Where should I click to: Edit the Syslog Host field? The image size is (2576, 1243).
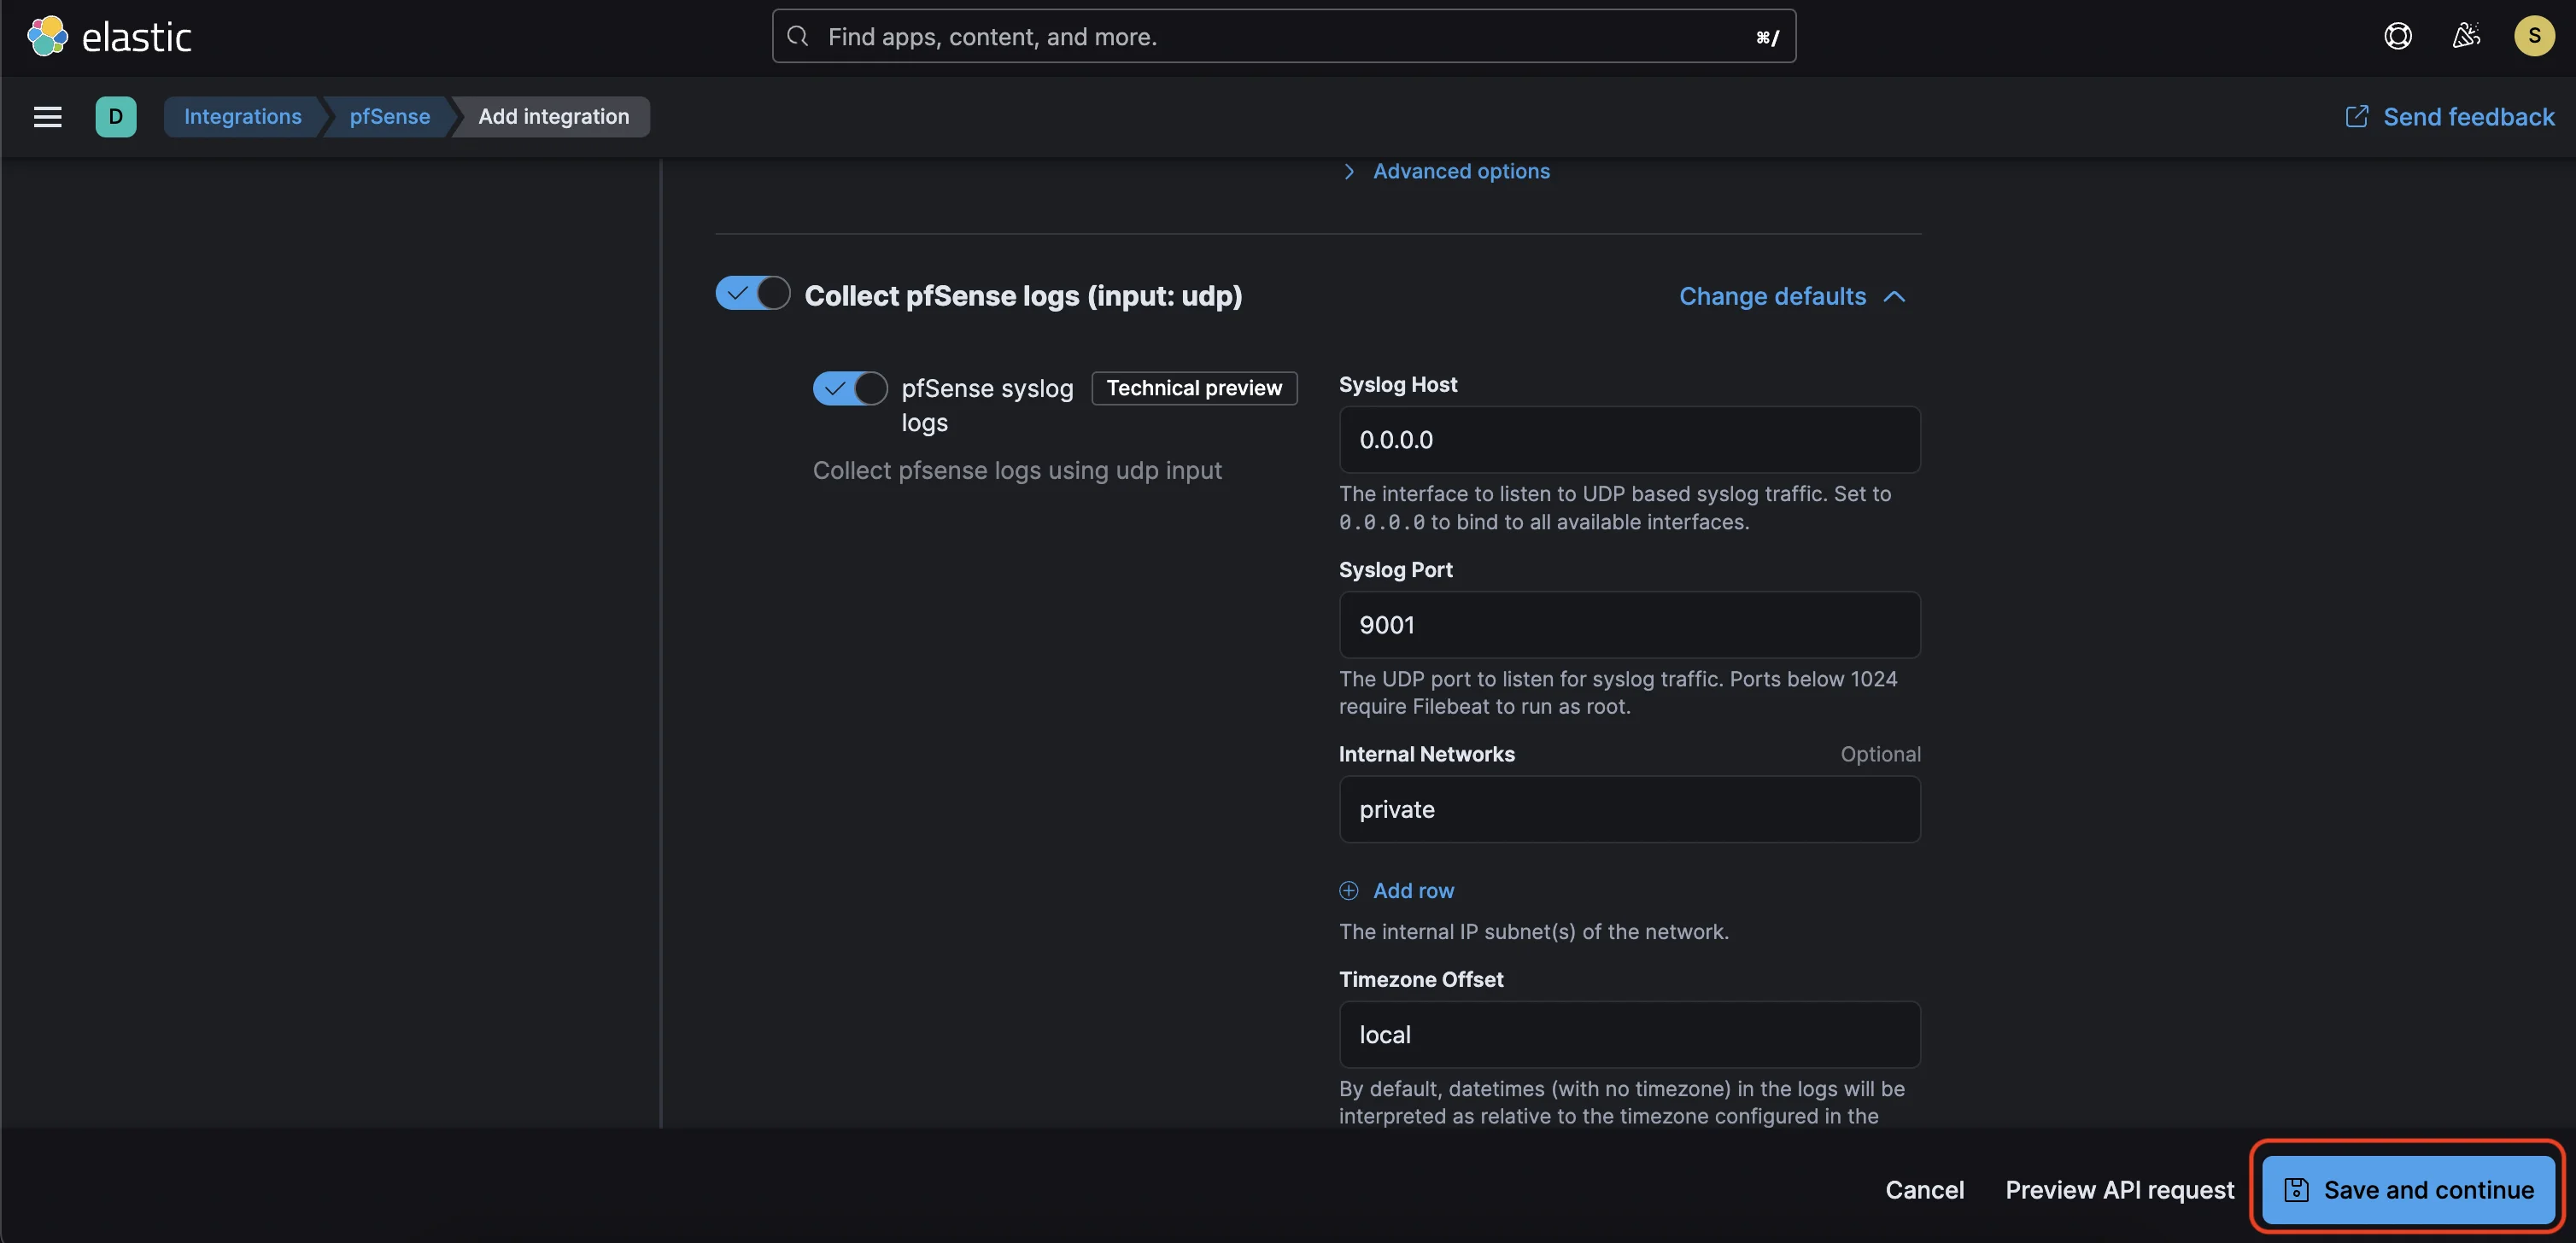point(1629,440)
